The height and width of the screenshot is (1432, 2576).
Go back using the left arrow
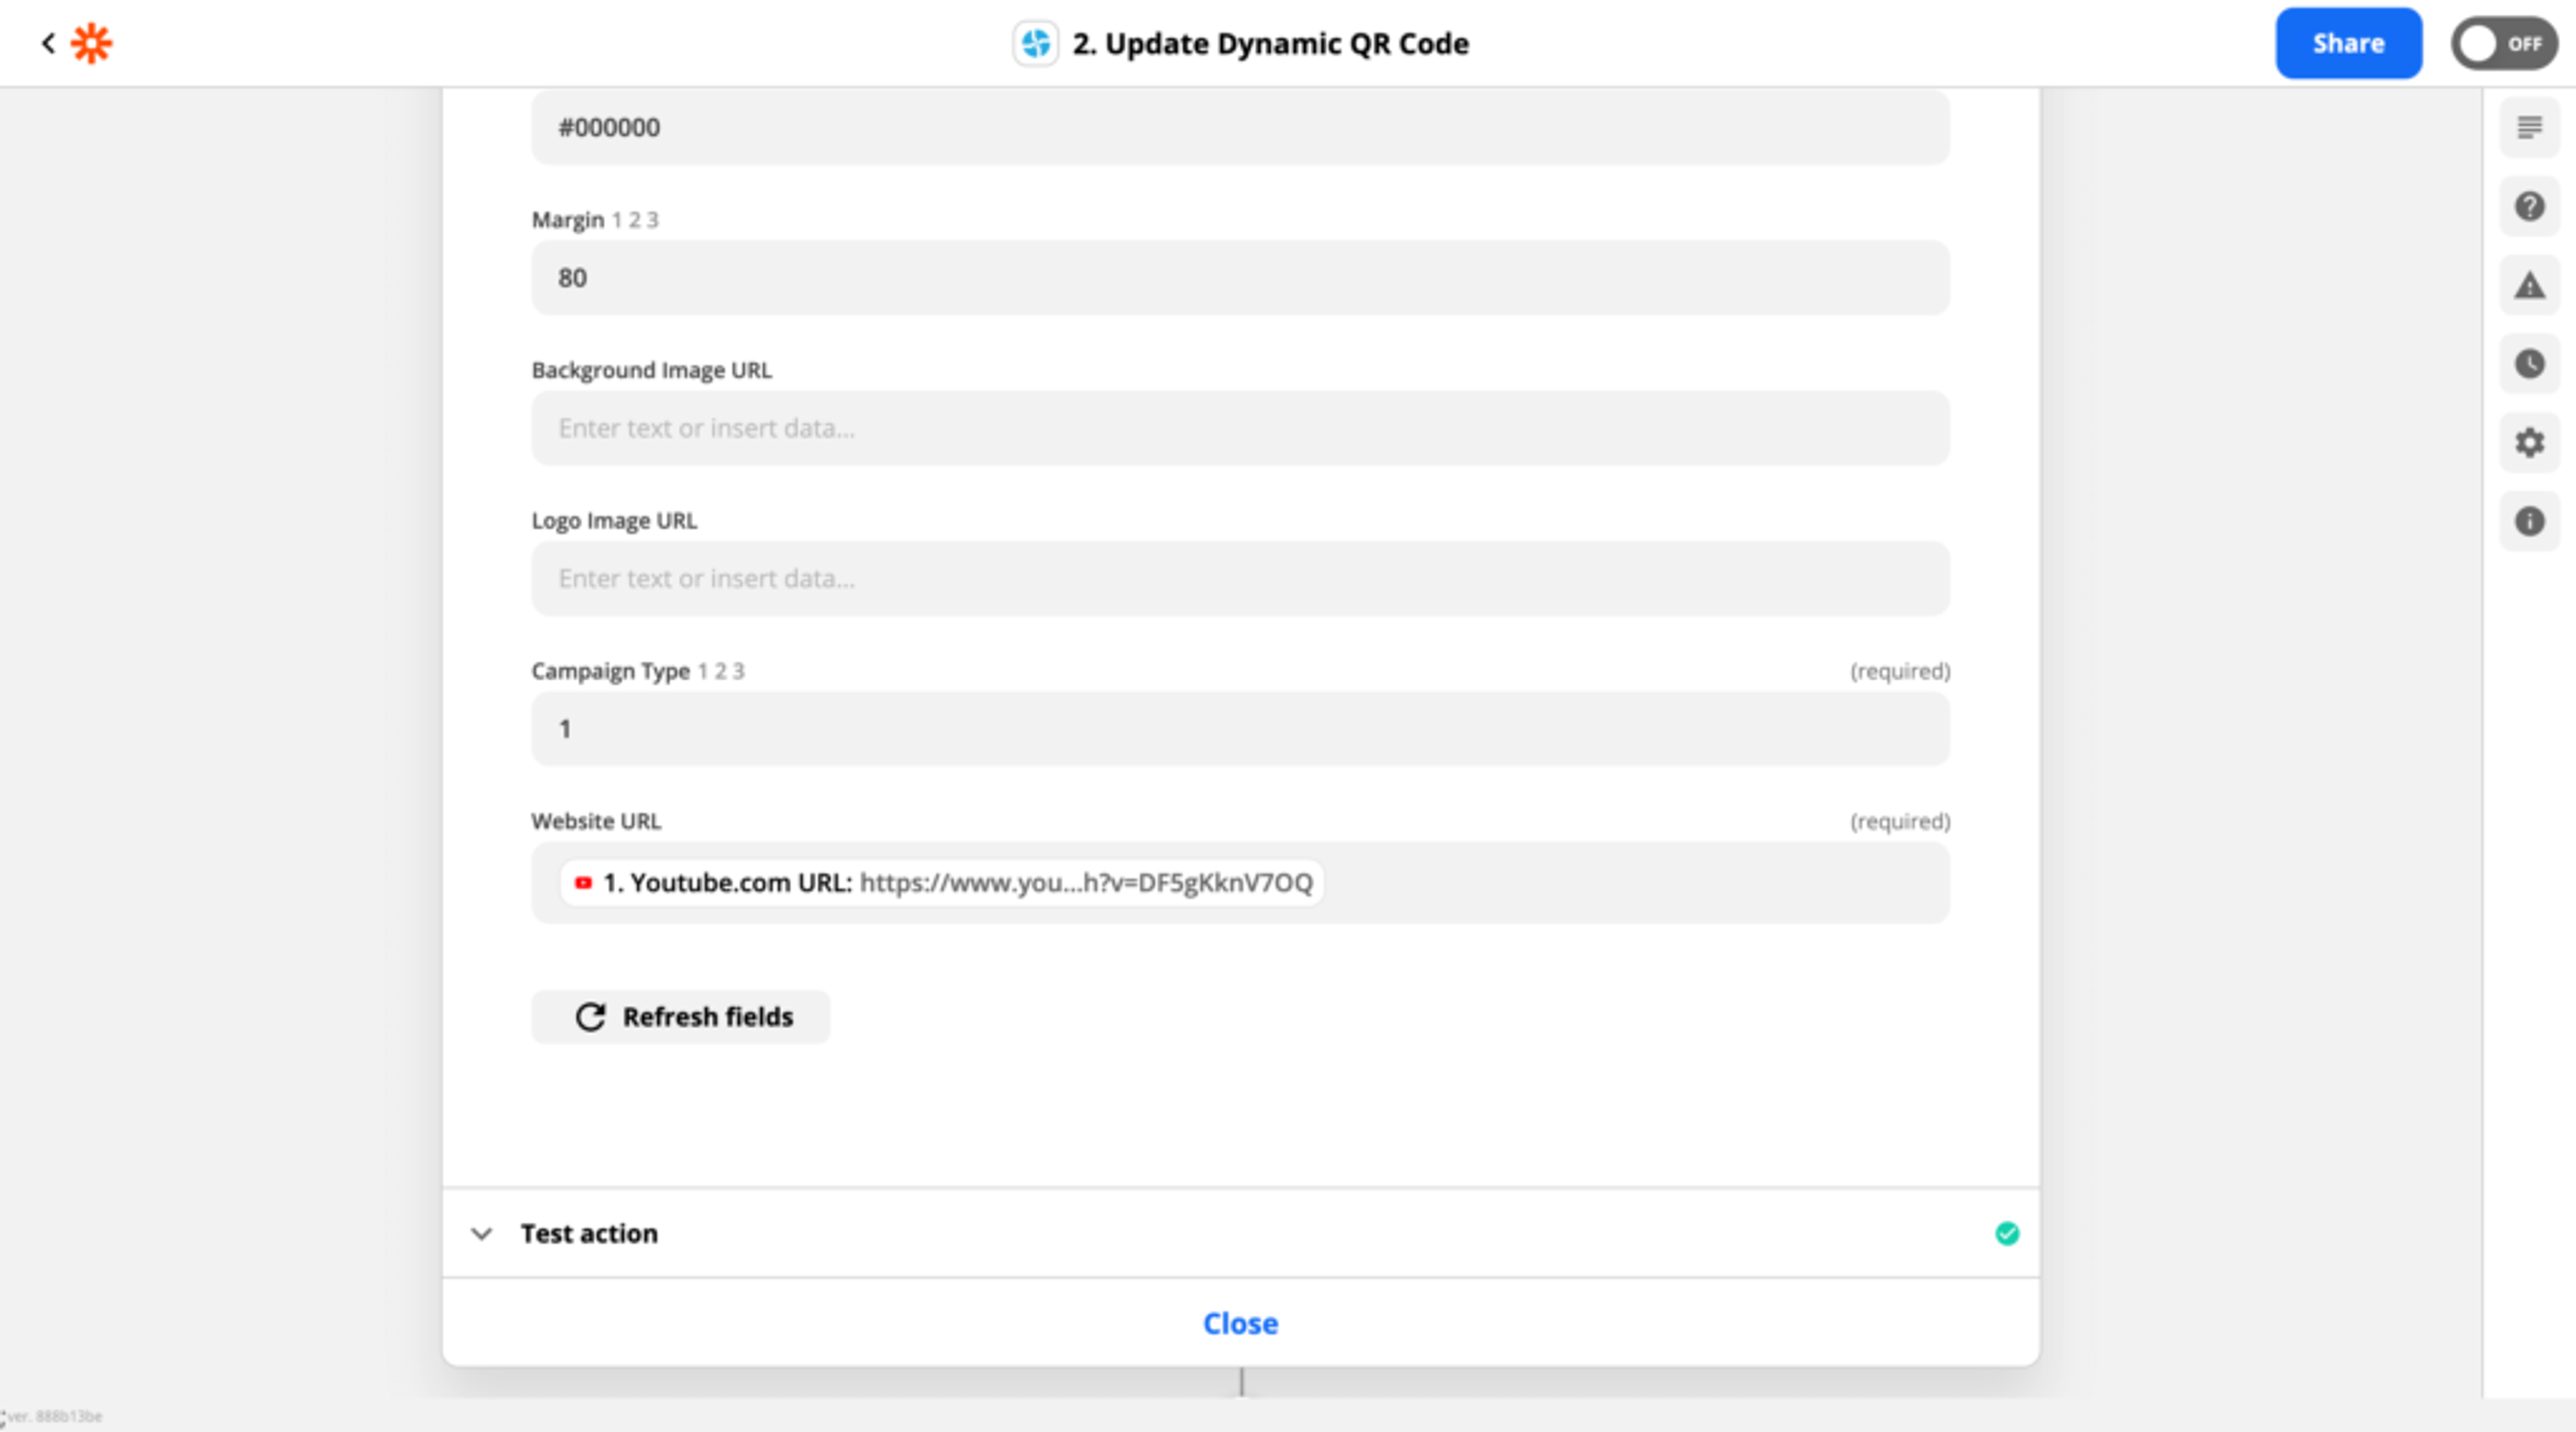[47, 43]
